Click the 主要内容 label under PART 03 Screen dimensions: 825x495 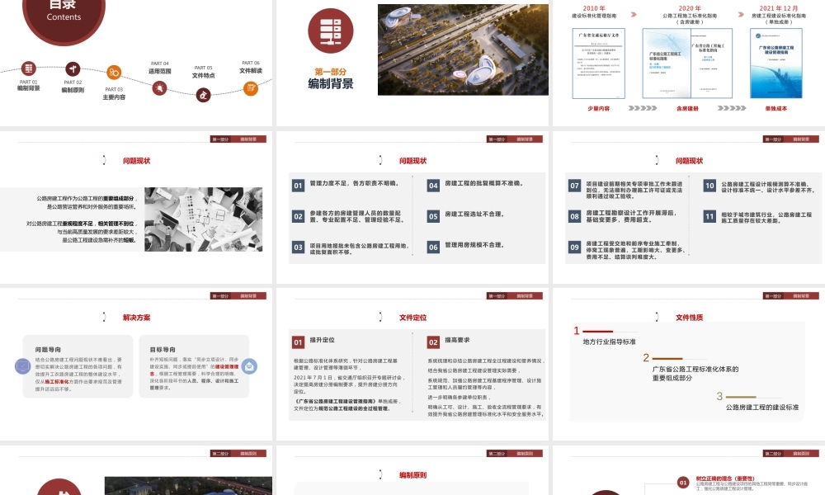coord(114,97)
